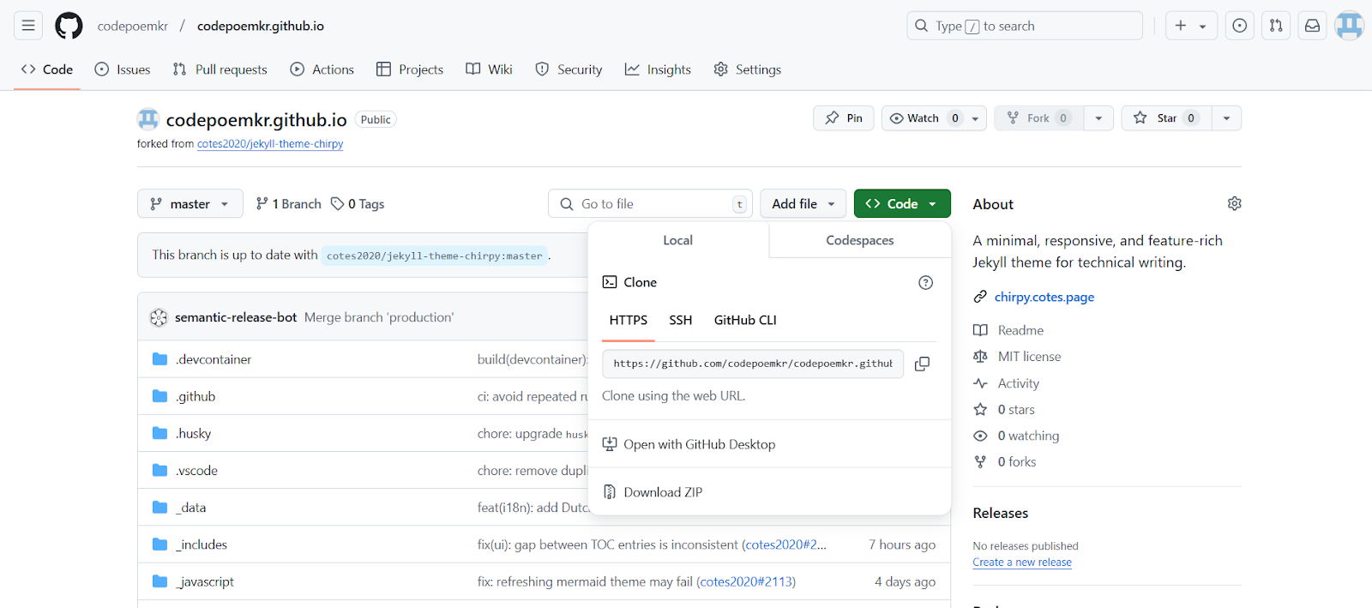Open the .vscode folder
Image resolution: width=1372 pixels, height=608 pixels.
197,470
